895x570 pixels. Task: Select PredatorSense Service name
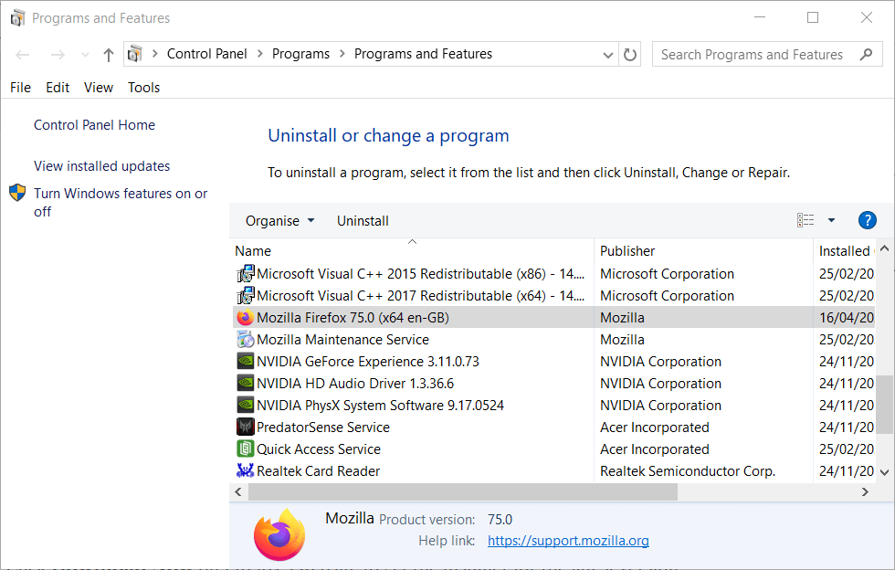click(323, 427)
